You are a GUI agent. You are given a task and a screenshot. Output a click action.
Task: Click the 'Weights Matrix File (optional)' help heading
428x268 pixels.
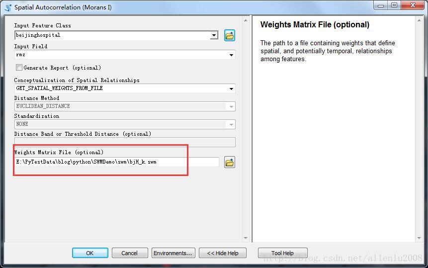point(315,24)
